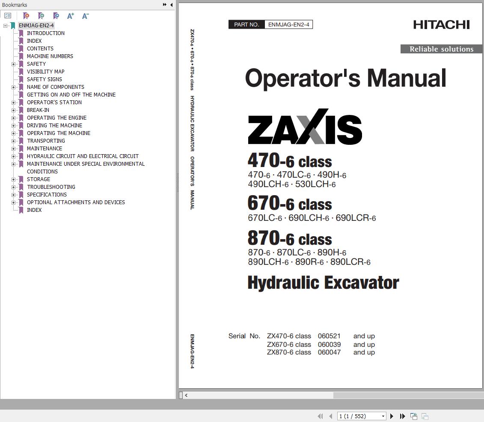
Task: Jump to the SAFETY bookmark
Action: tap(36, 64)
